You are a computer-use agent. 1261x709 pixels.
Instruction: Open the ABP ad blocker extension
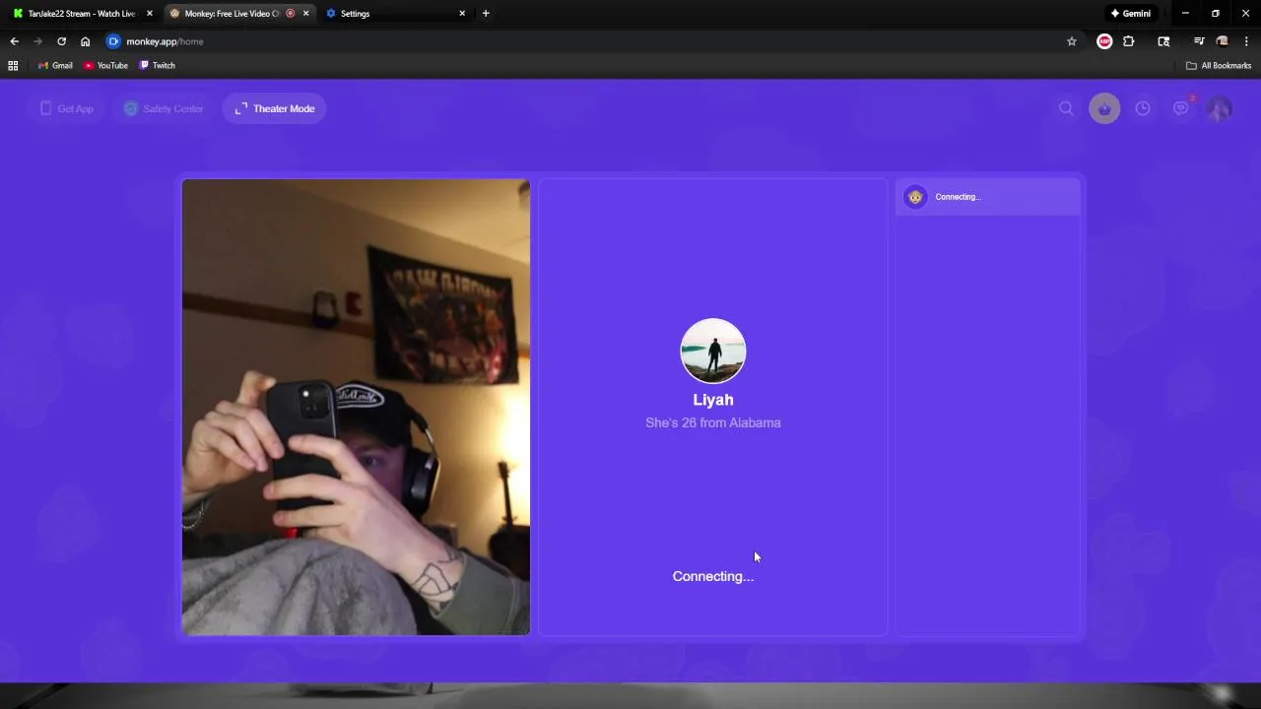point(1104,41)
